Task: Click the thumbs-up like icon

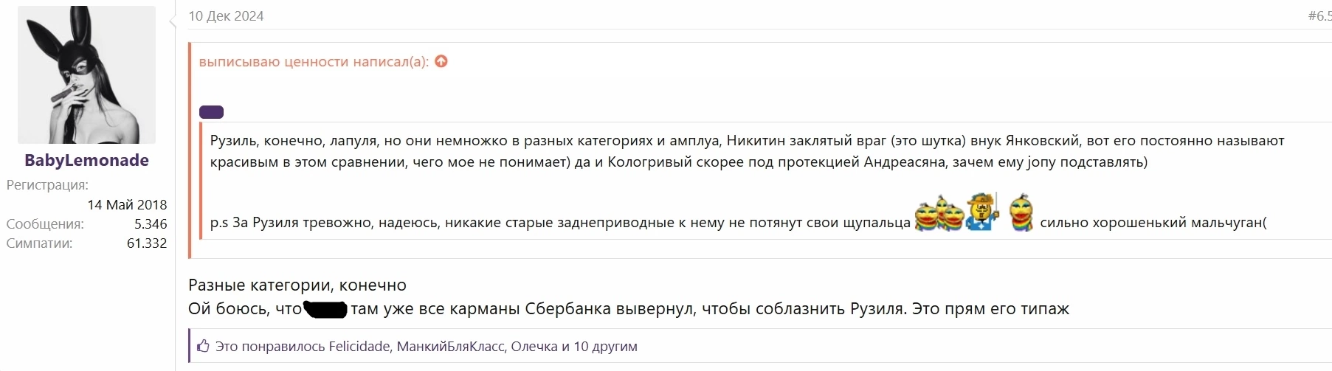Action: point(203,345)
